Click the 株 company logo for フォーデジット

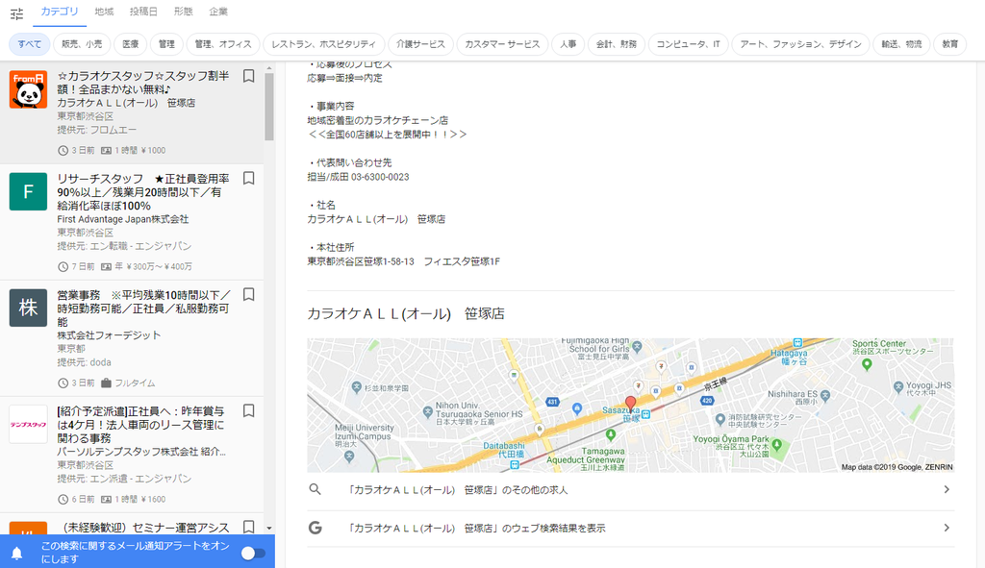coord(28,307)
